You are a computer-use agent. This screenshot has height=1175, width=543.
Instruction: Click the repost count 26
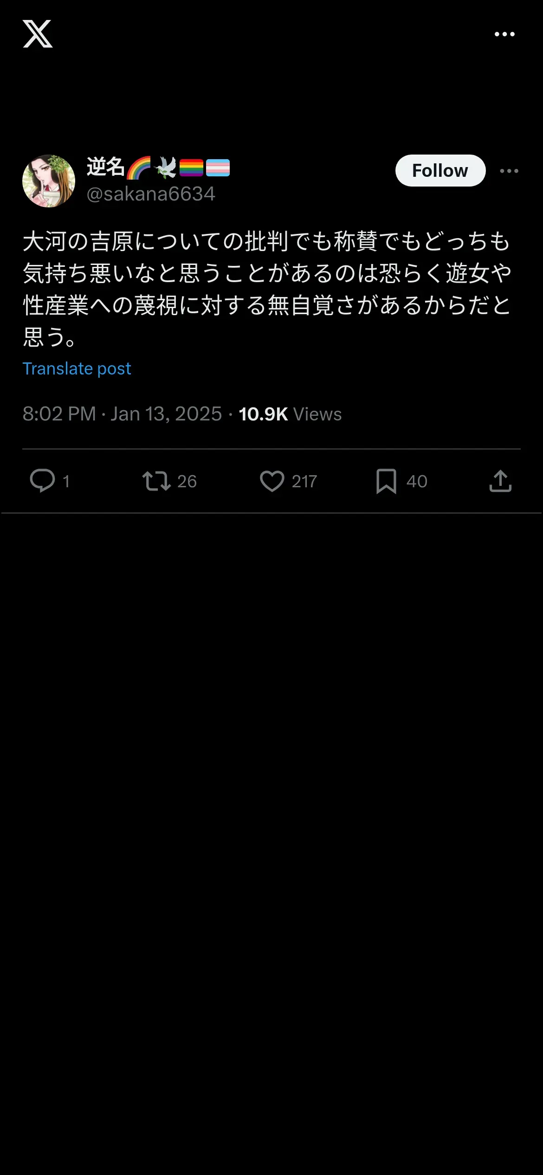(x=187, y=481)
